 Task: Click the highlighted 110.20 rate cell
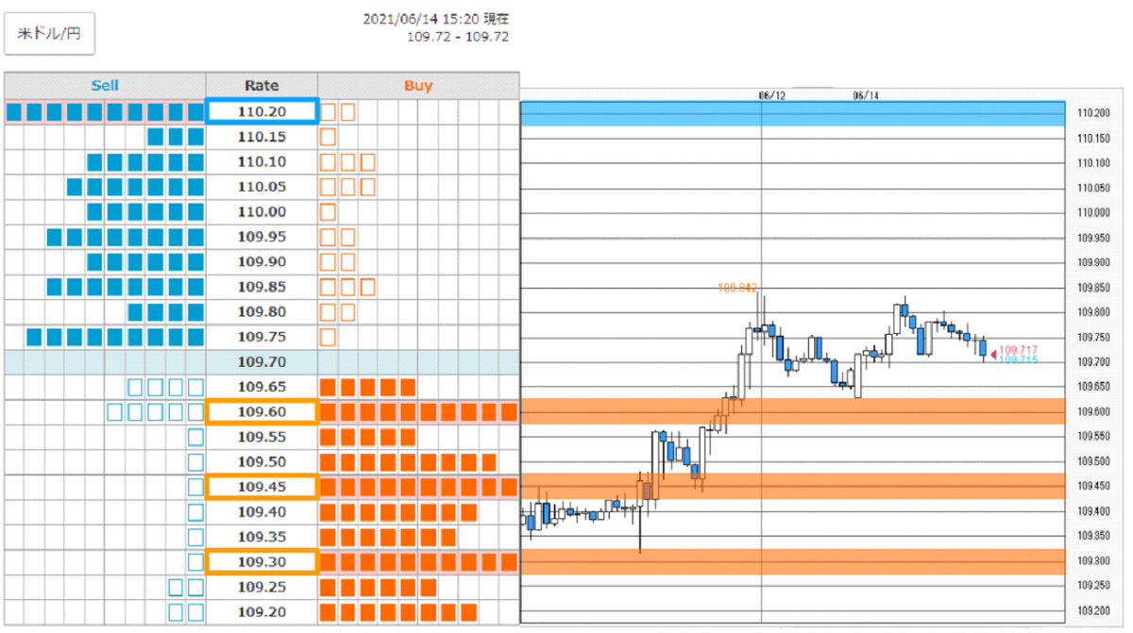point(262,111)
